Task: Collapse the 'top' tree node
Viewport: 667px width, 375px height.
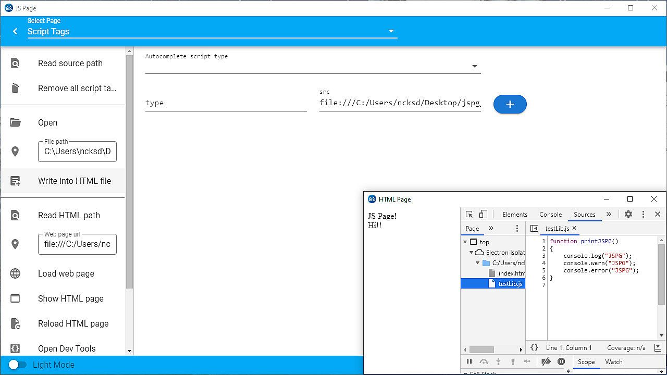Action: tap(465, 242)
